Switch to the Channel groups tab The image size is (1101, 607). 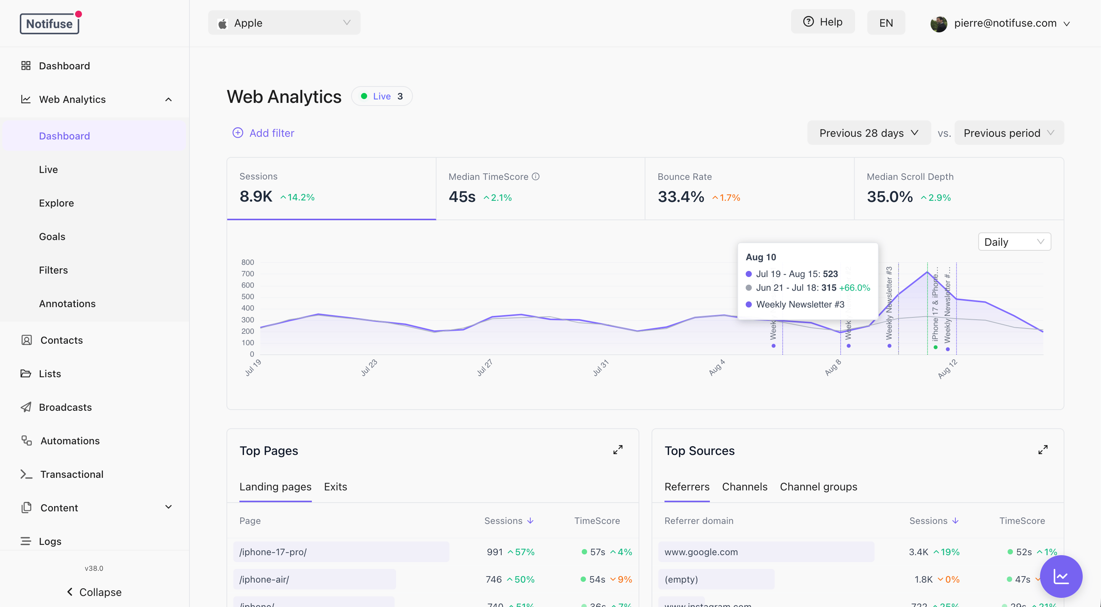(x=819, y=487)
